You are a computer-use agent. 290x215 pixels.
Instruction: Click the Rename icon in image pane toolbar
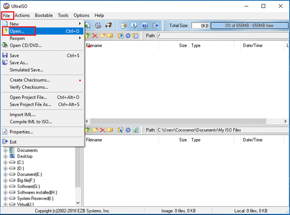point(110,35)
